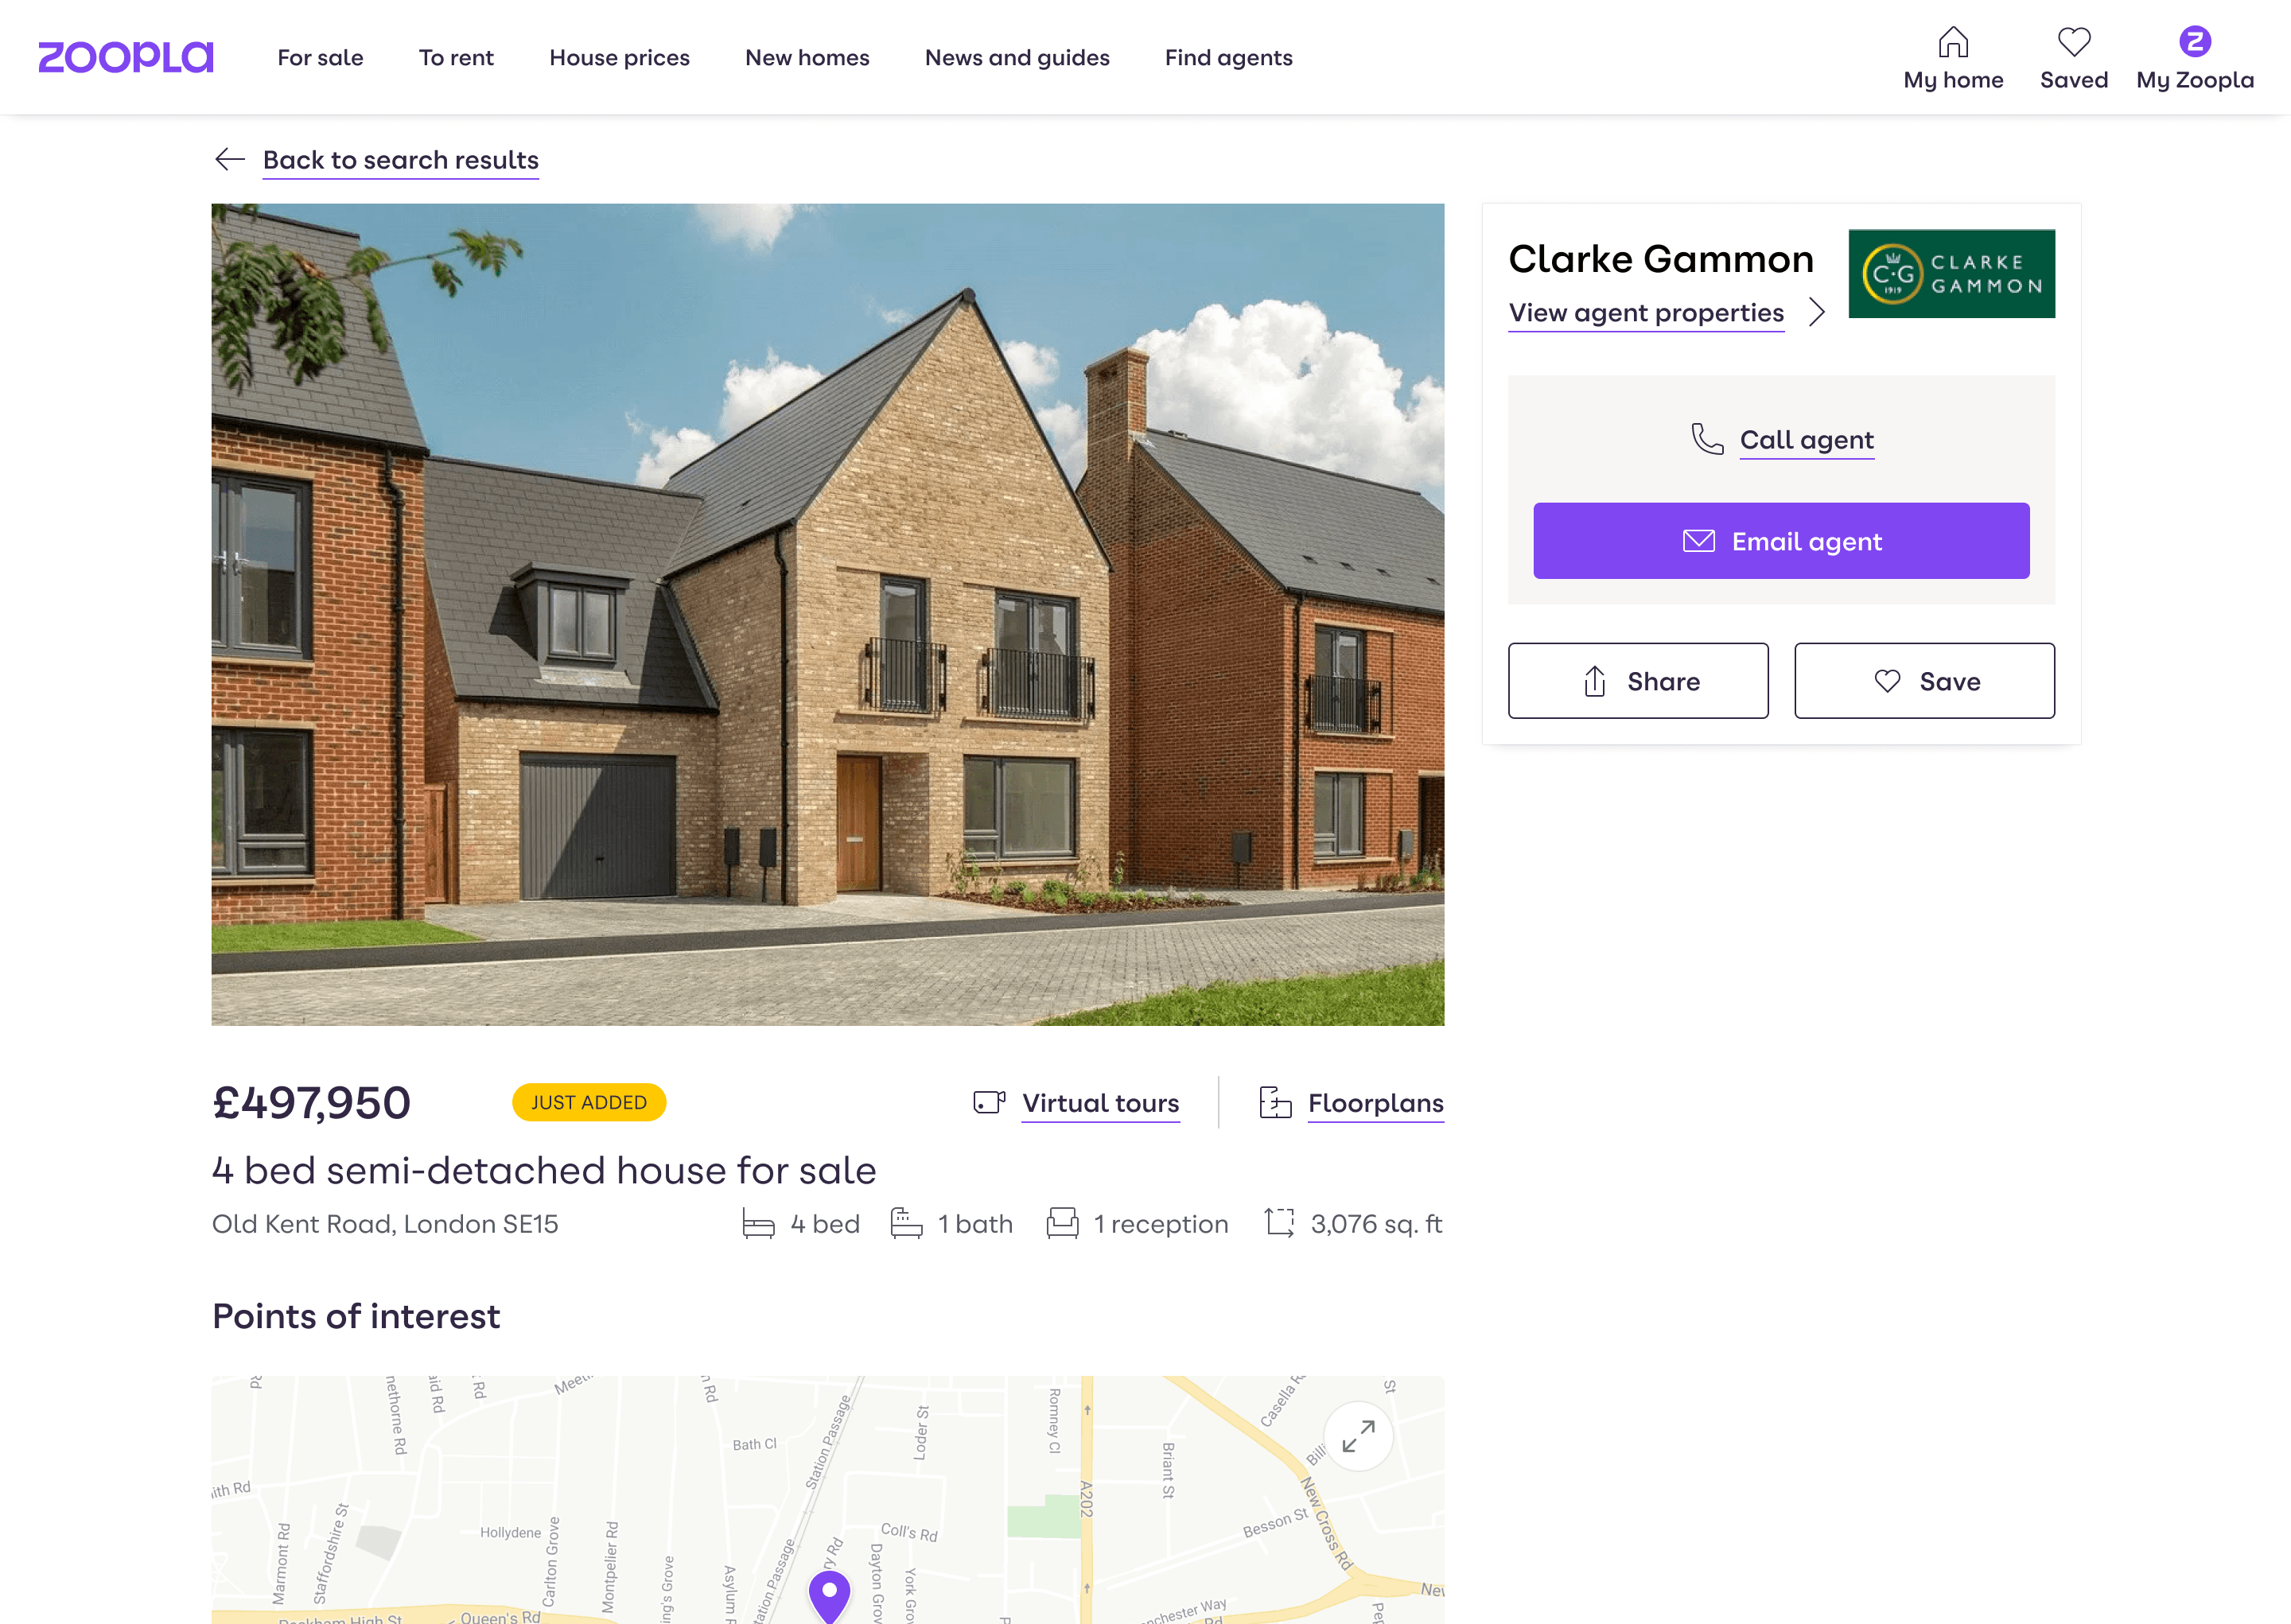This screenshot has height=1624, width=2291.
Task: Open the For sale menu
Action: click(x=320, y=57)
